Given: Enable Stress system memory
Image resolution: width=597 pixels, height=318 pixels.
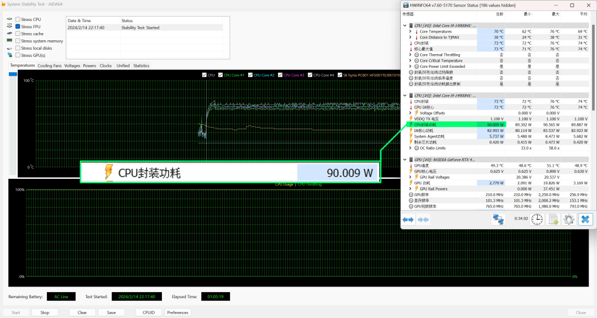Looking at the screenshot, I should (x=18, y=41).
